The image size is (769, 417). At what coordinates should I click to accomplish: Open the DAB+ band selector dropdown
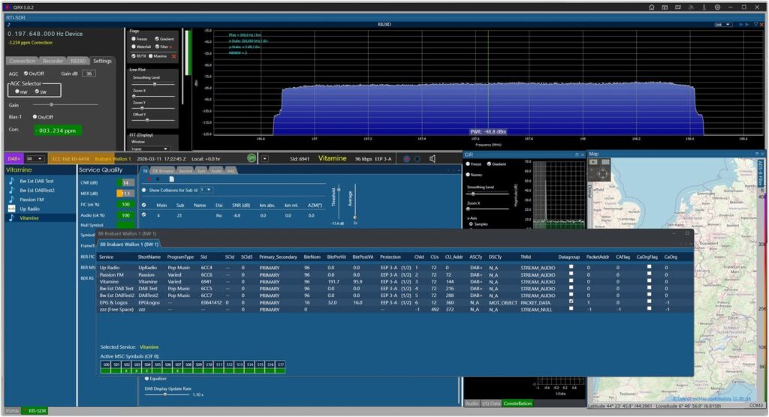point(35,158)
